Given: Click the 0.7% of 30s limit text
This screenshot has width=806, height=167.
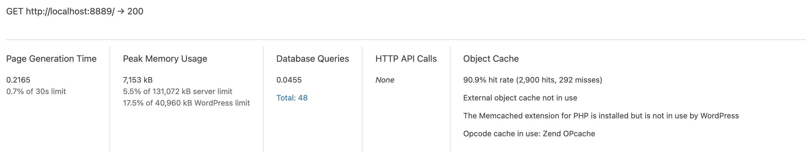Looking at the screenshot, I should tap(36, 91).
